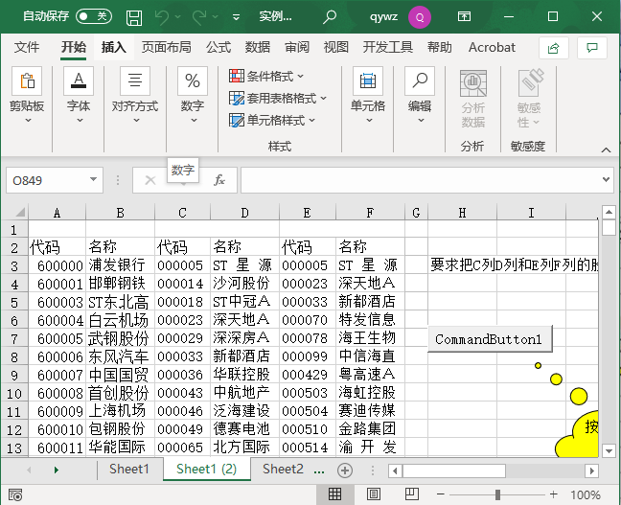This screenshot has width=621, height=505.
Task: Switch to the 视图 tab
Action: 335,47
